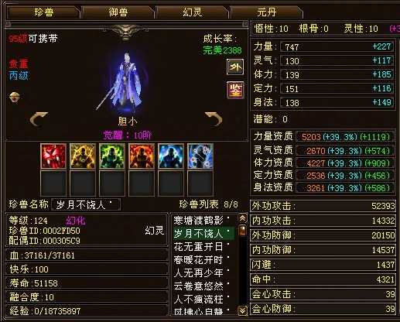Click the pet list scroll up arrow
Viewport: 400px width, 322px height.
pyautogui.click(x=243, y=218)
